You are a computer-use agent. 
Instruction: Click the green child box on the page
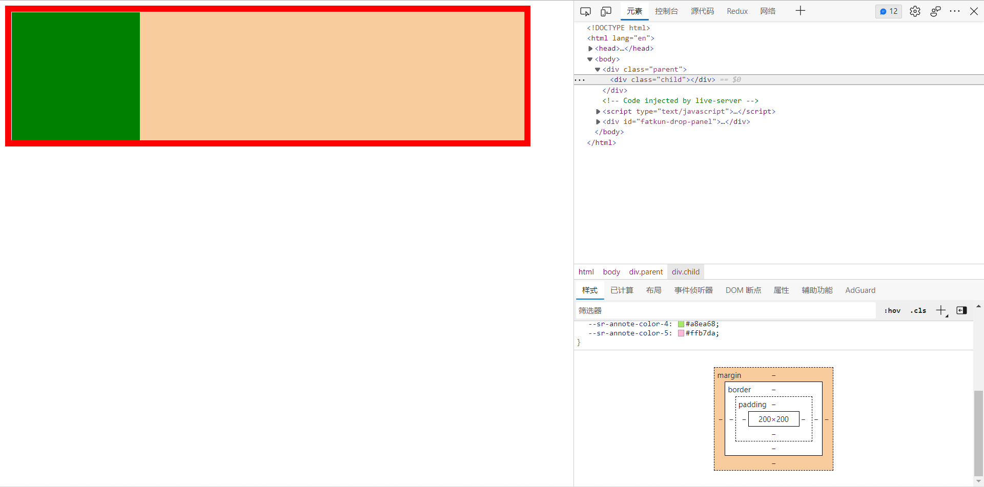tap(76, 76)
